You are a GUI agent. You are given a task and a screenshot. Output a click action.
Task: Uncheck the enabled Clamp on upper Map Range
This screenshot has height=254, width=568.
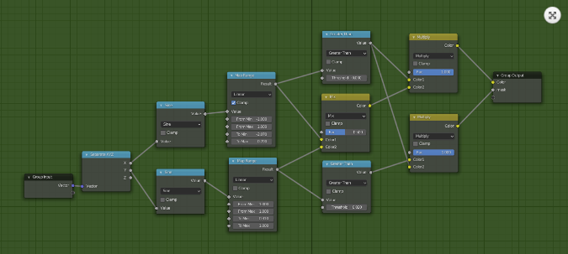[234, 103]
